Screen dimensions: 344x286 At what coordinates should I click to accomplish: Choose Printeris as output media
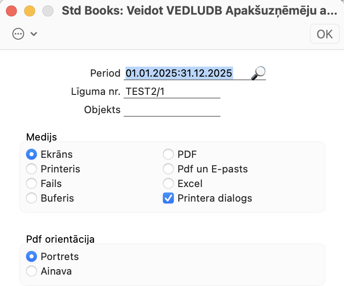[31, 169]
